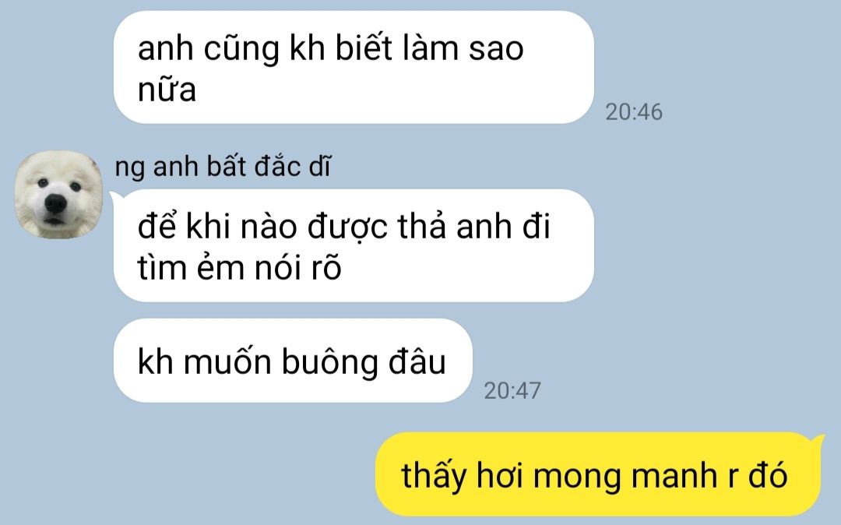841x525 pixels.
Task: Click the word "thấy" in the yellow bubble
Action: coord(434,476)
